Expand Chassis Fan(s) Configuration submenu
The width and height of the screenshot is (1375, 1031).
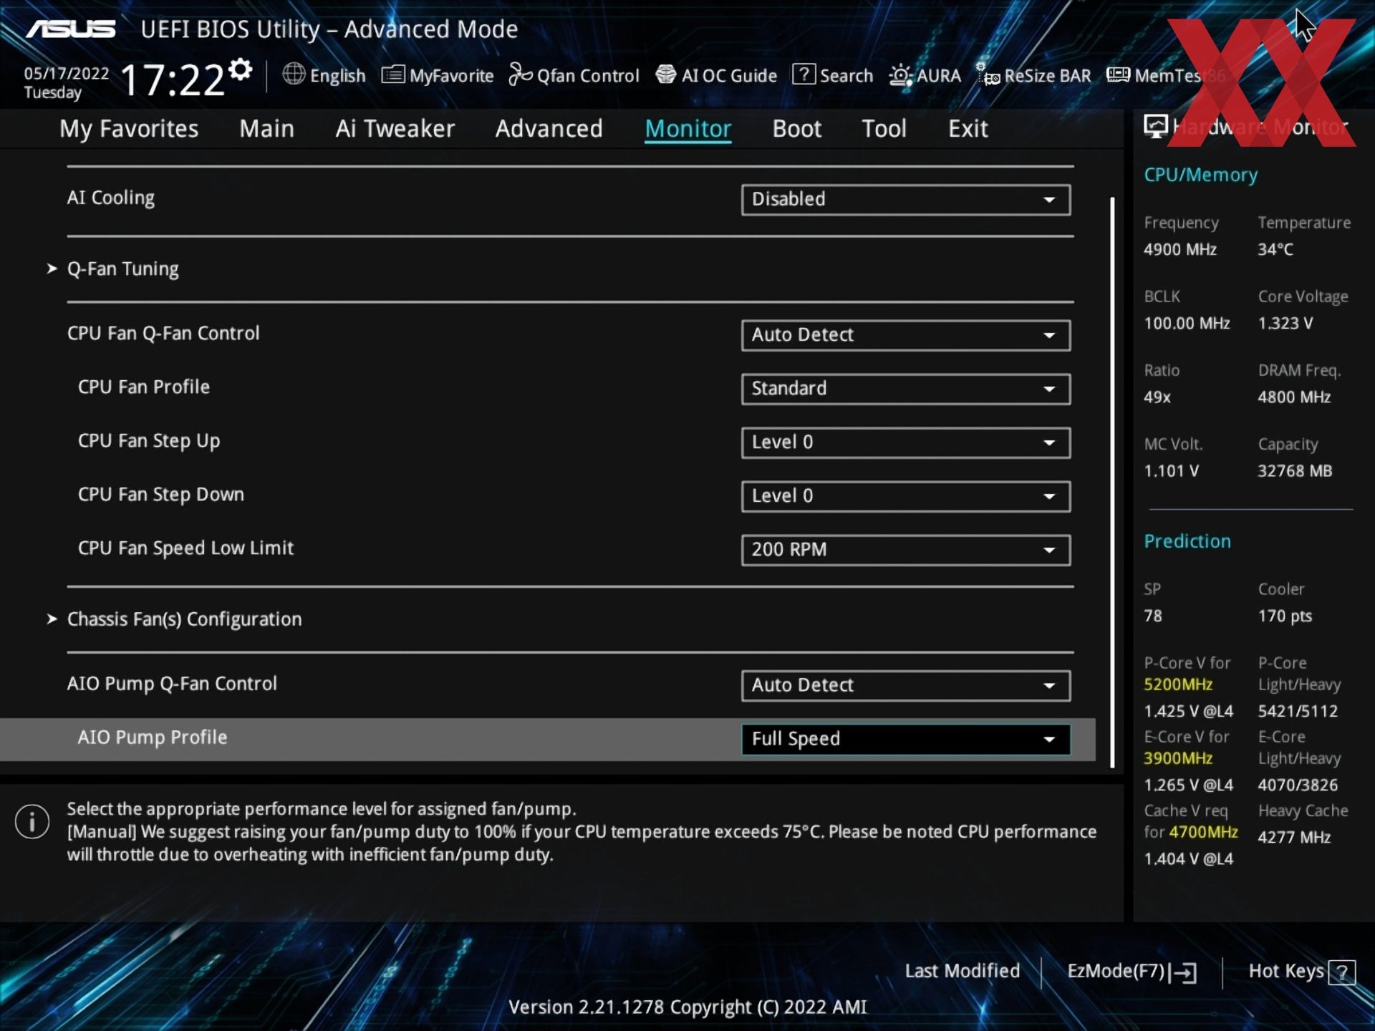pyautogui.click(x=184, y=619)
